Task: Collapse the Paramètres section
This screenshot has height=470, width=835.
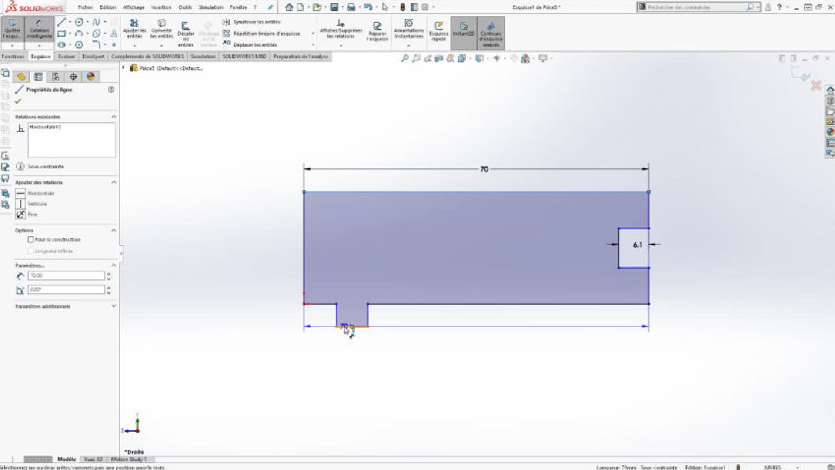Action: point(114,265)
